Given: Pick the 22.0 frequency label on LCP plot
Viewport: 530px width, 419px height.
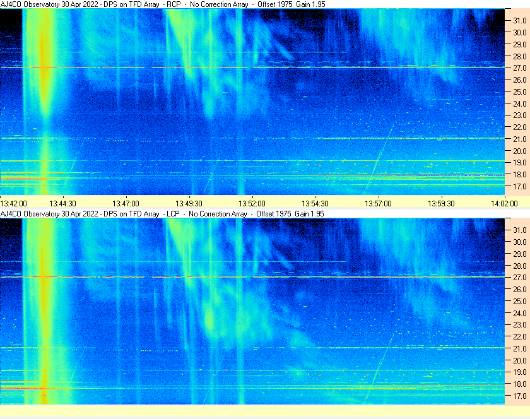Looking at the screenshot, I should pos(520,336).
